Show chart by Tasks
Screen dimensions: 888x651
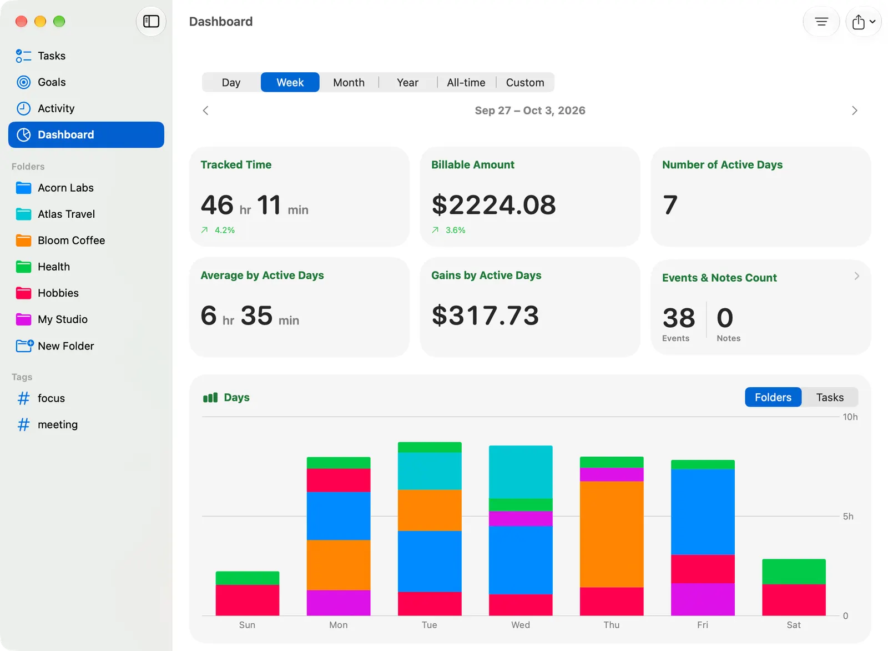830,397
